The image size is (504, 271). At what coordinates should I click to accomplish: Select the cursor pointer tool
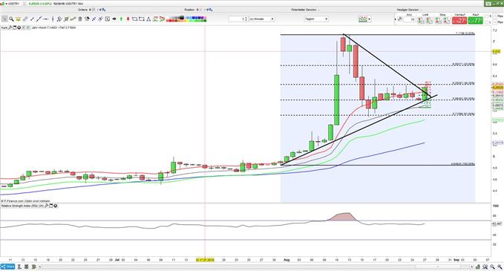[4, 19]
